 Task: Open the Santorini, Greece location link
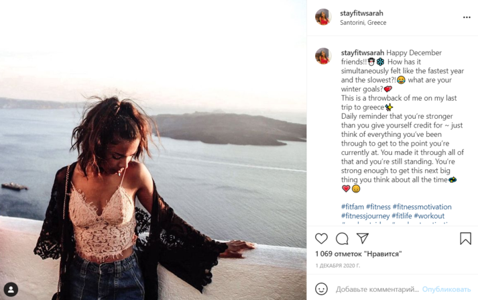[363, 23]
